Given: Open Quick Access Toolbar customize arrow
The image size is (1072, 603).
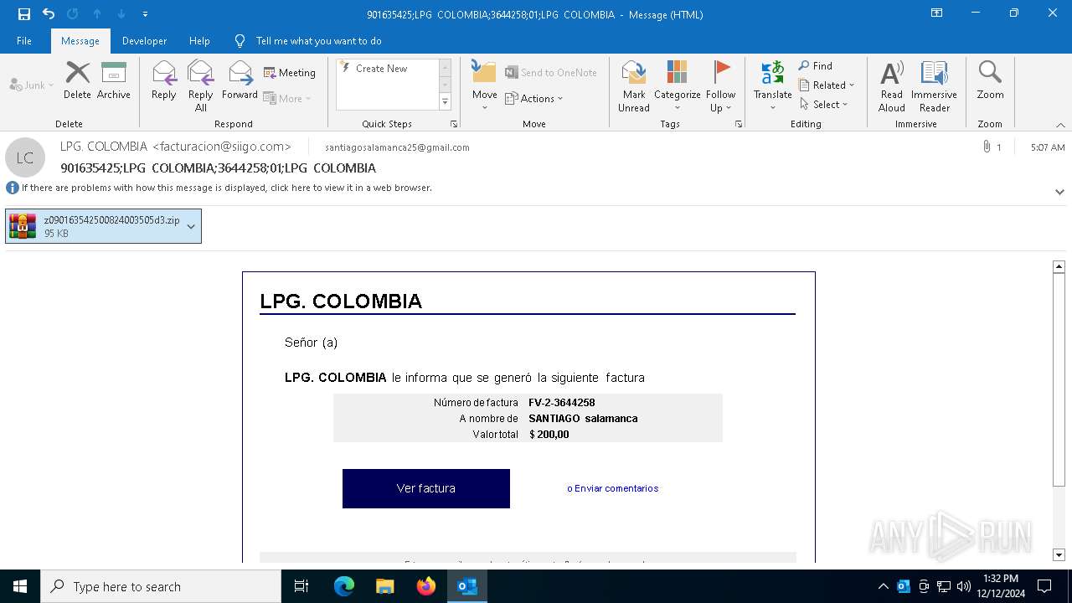Looking at the screenshot, I should (146, 14).
